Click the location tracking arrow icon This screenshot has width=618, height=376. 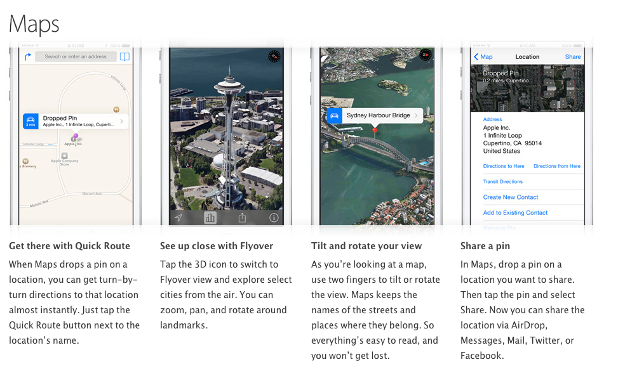pyautogui.click(x=178, y=217)
